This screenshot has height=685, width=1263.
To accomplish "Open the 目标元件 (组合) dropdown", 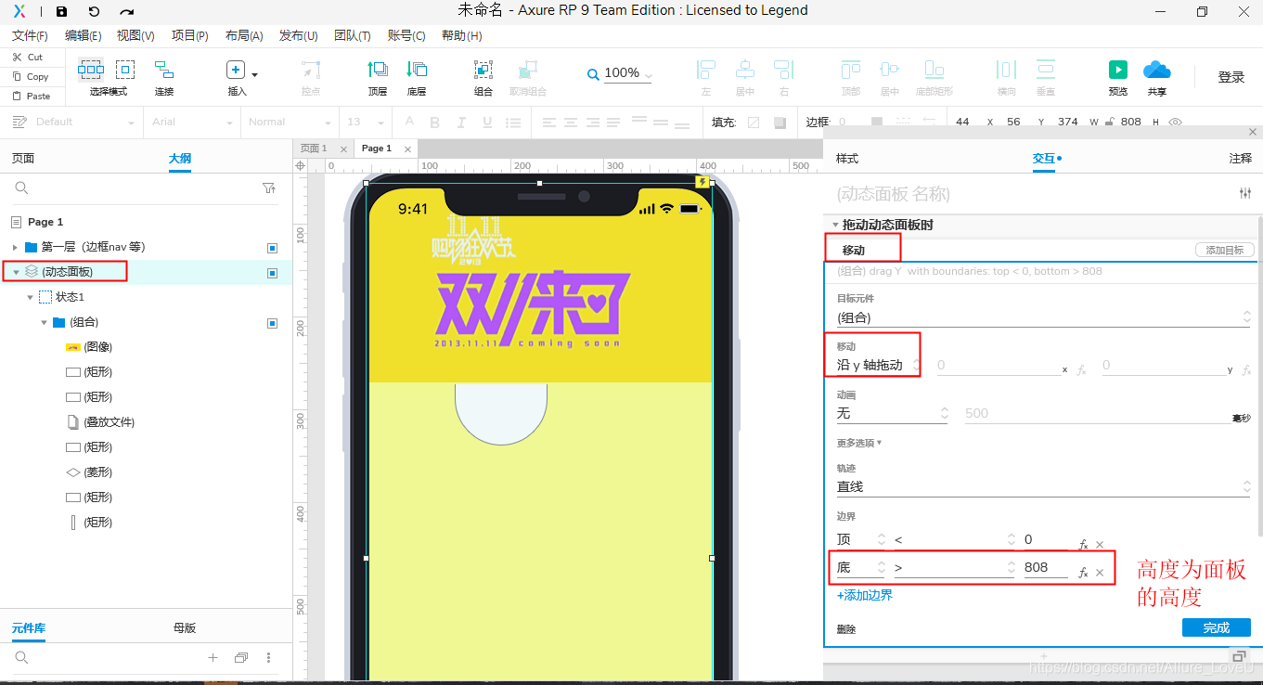I will click(x=1043, y=317).
